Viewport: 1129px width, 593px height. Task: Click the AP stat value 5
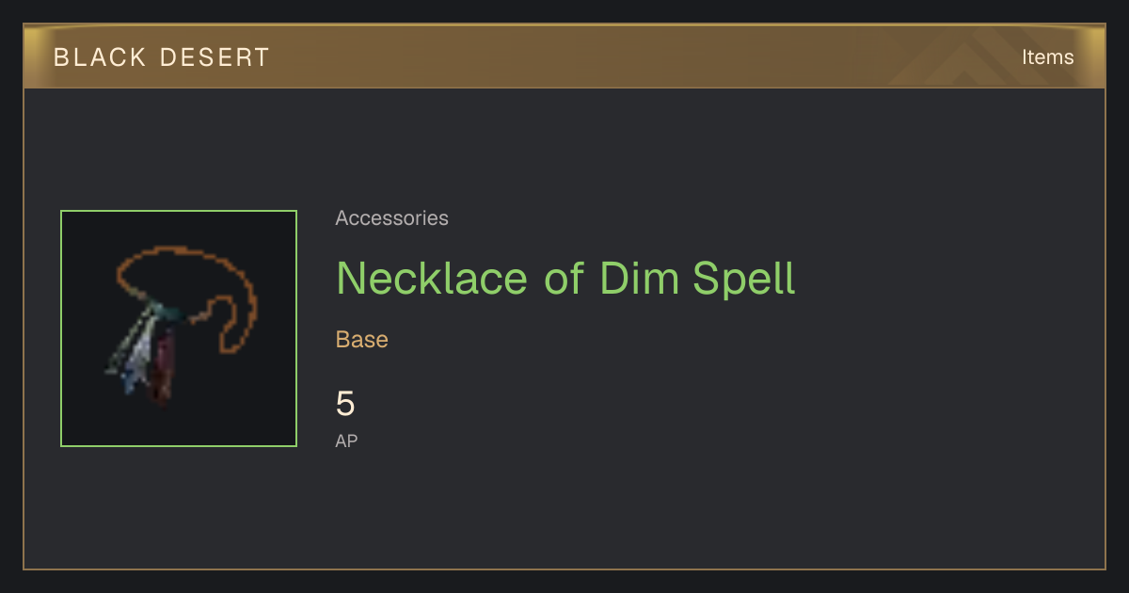[x=345, y=404]
